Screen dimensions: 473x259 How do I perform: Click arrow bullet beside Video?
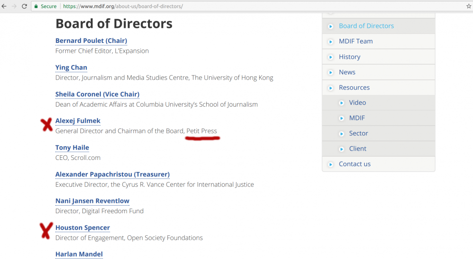click(x=342, y=103)
